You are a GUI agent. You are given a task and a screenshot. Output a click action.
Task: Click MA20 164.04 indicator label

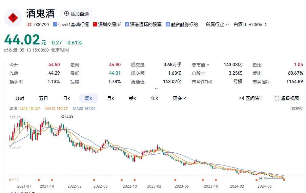(x=84, y=109)
